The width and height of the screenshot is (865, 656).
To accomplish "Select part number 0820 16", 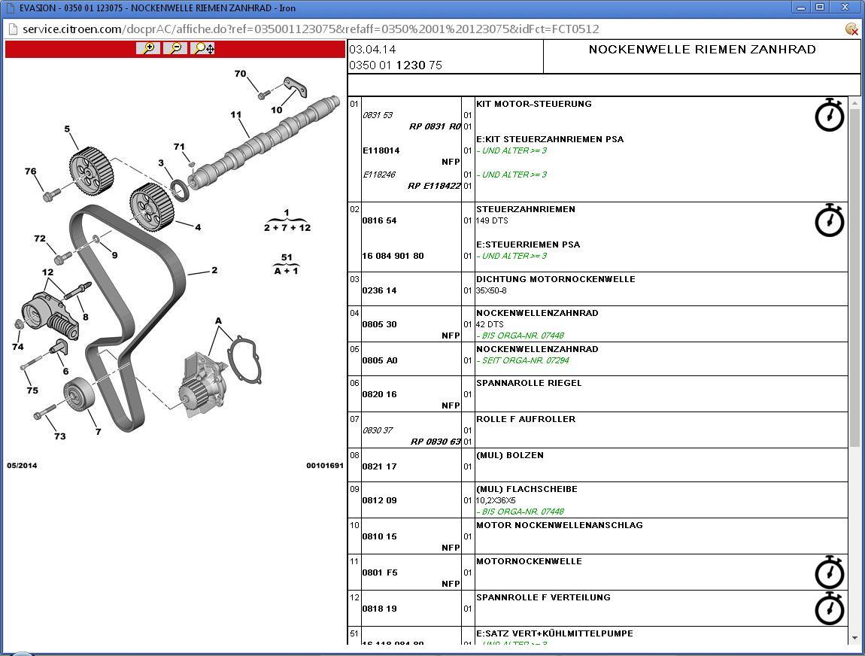I will (379, 394).
